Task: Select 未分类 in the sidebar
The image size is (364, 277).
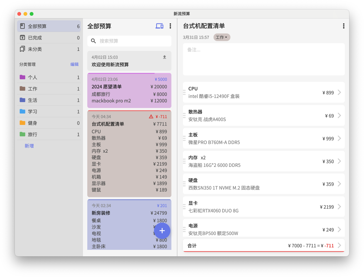Action: [49, 49]
